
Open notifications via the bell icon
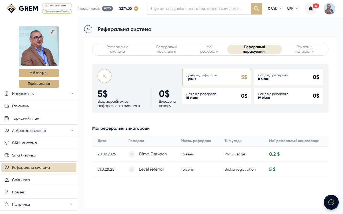(310, 9)
